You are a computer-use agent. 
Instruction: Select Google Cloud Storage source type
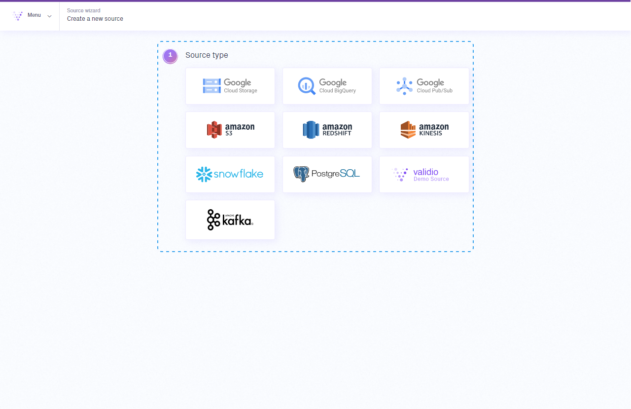coord(230,86)
